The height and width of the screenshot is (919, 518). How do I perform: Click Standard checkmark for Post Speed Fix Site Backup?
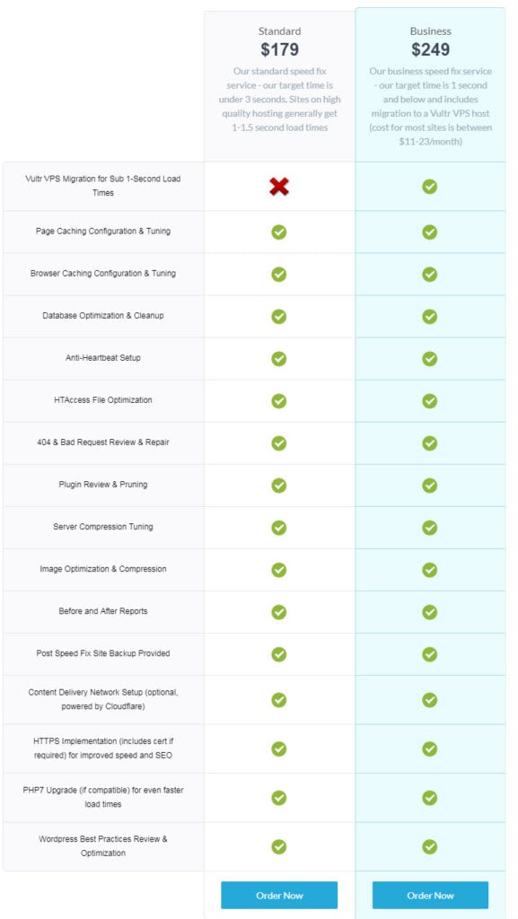(279, 654)
